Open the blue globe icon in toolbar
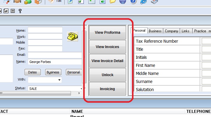The image size is (211, 117). point(123,1)
